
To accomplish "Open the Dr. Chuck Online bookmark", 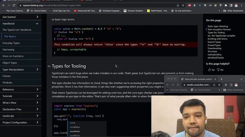I will (37, 11).
